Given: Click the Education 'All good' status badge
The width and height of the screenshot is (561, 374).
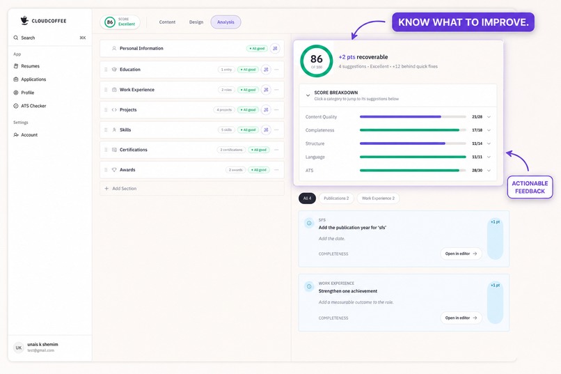Looking at the screenshot, I should point(248,70).
